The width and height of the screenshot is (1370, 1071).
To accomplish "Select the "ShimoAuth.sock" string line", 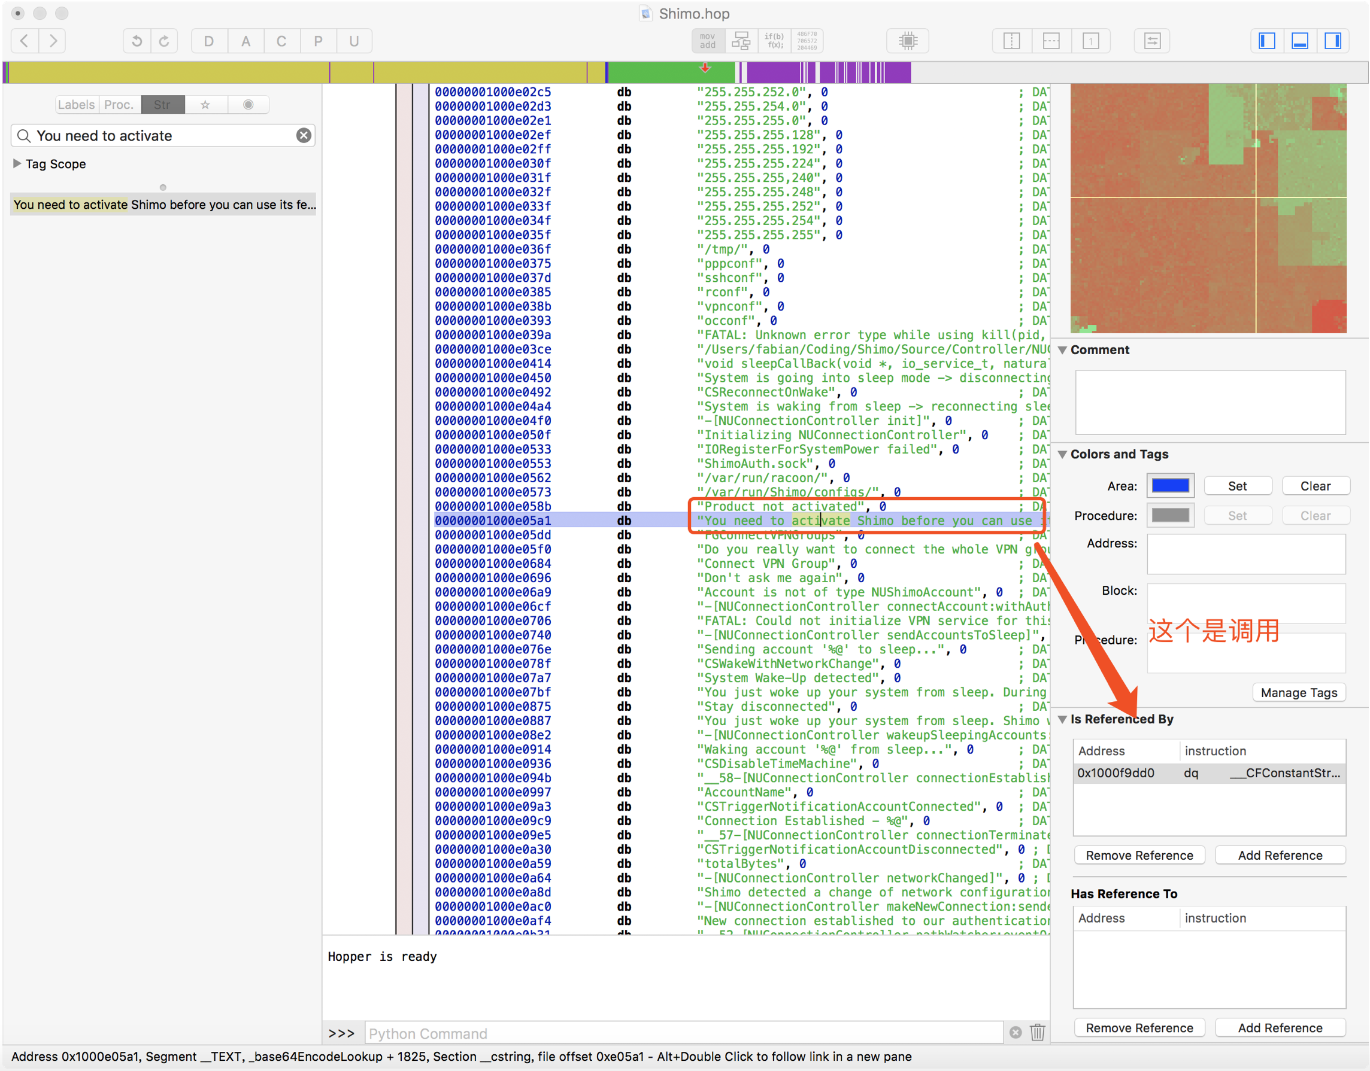I will (x=755, y=463).
